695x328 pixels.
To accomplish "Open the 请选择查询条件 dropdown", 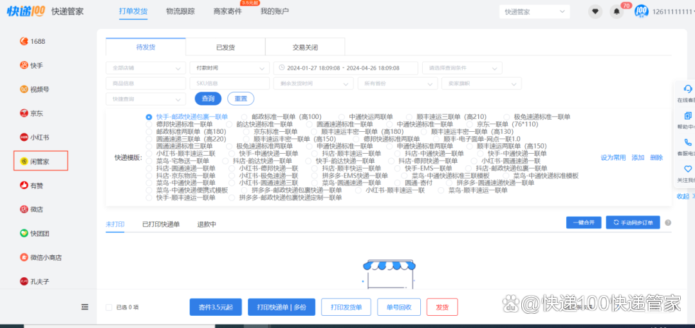I will [x=462, y=68].
